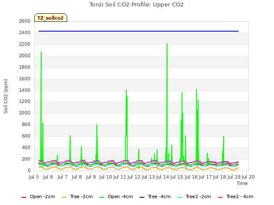Screen dimensions: 274x205
Task: Click the 400 y-axis tick label
Action: click(x=26, y=147)
